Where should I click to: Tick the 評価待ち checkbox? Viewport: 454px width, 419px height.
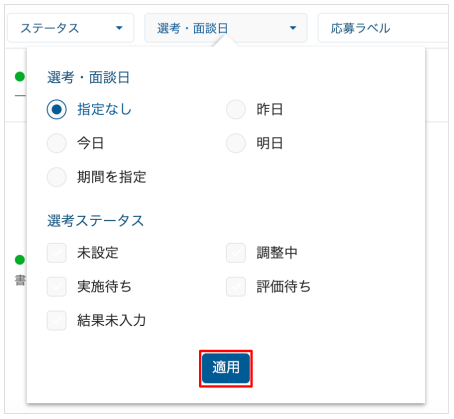click(x=236, y=287)
